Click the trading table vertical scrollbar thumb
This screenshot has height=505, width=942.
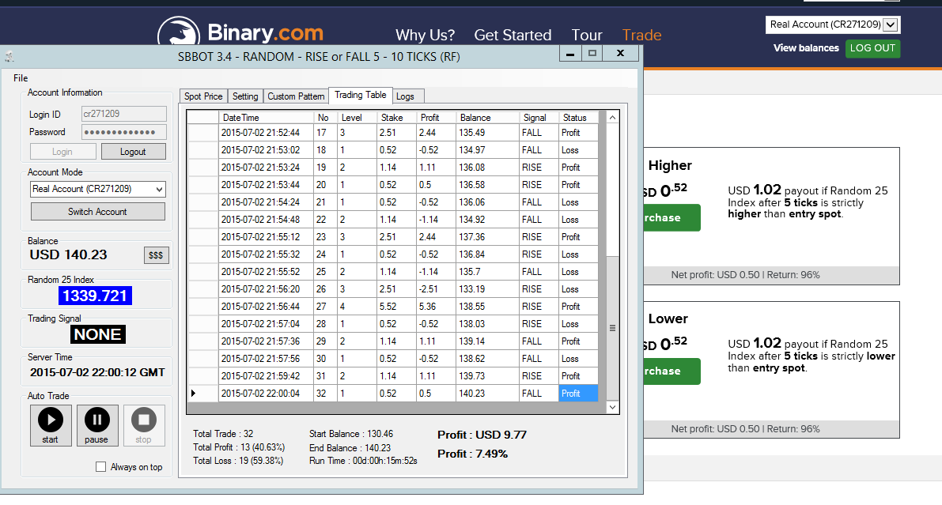pyautogui.click(x=612, y=328)
